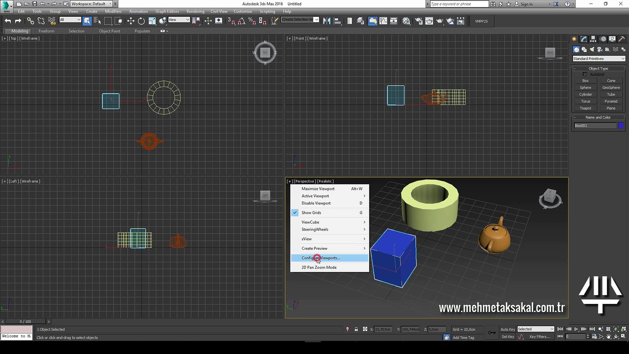This screenshot has height=354, width=629.
Task: Choose the Rectangular Selection Region tool
Action: click(x=108, y=21)
